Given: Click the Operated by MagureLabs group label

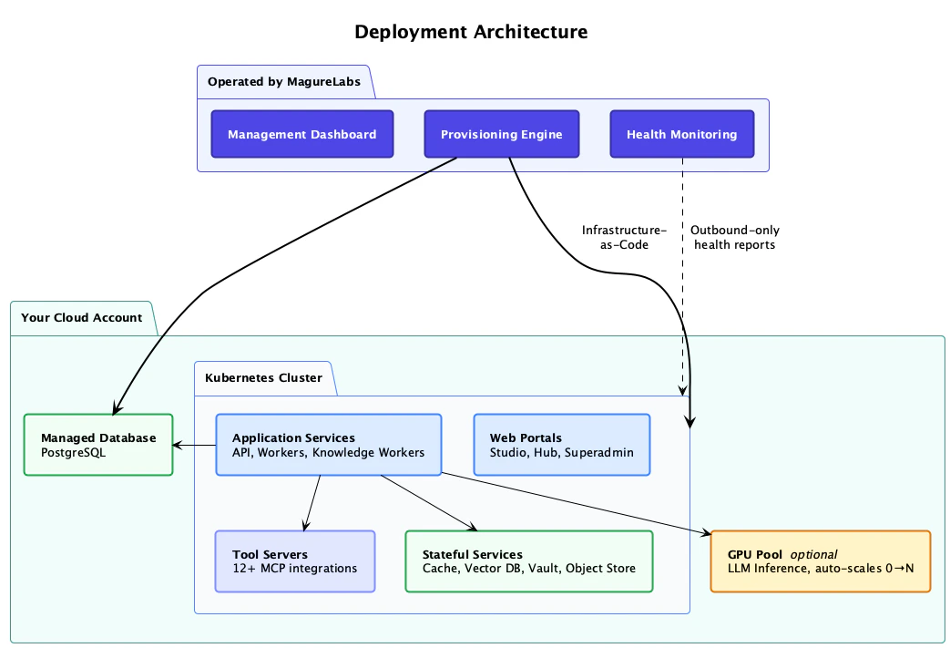Looking at the screenshot, I should 284,81.
